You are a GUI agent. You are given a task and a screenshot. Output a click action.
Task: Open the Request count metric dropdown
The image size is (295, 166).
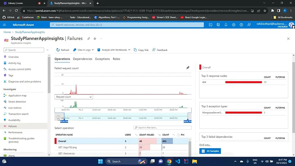(x=74, y=97)
